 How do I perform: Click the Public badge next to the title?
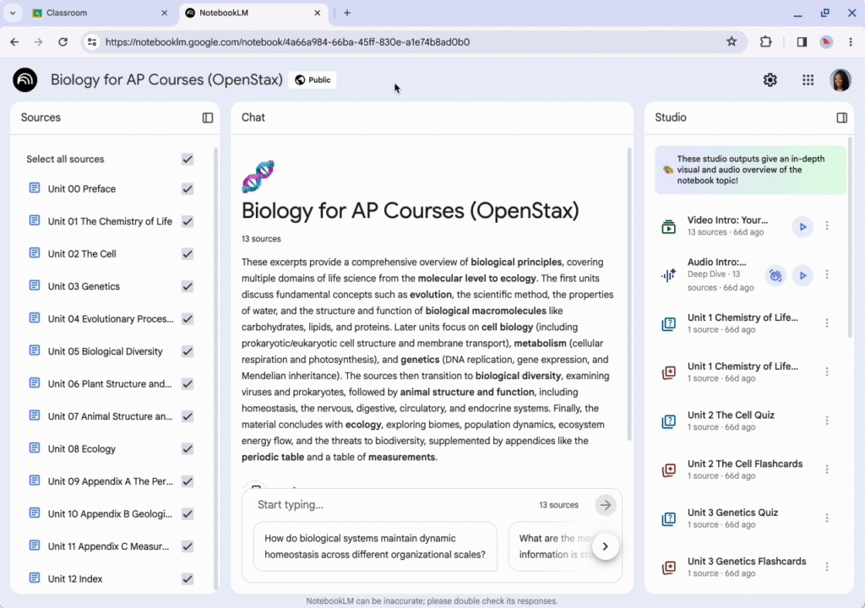point(312,79)
